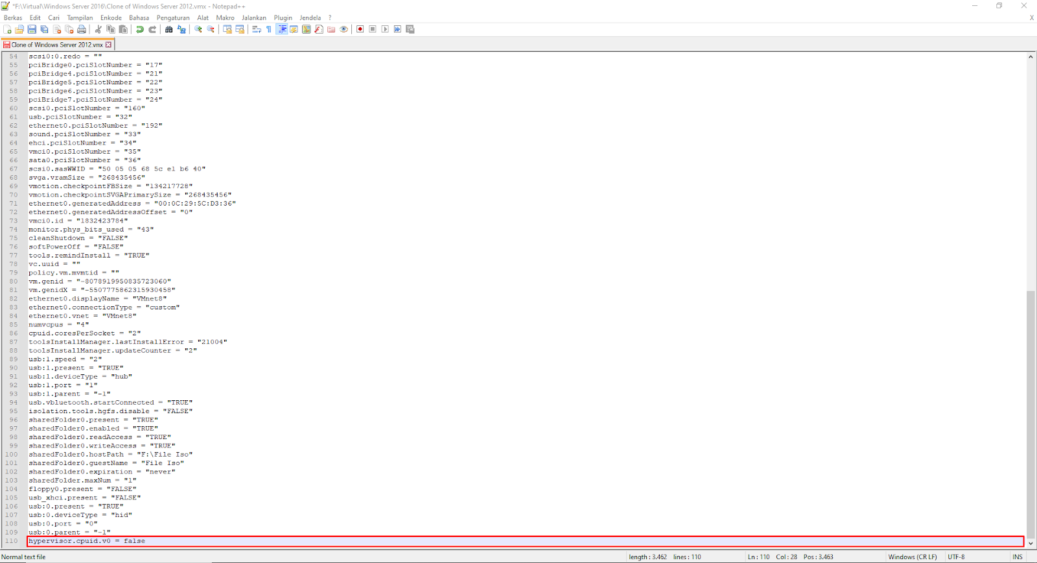This screenshot has height=563, width=1037.
Task: Open the Makro menu
Action: tap(225, 18)
